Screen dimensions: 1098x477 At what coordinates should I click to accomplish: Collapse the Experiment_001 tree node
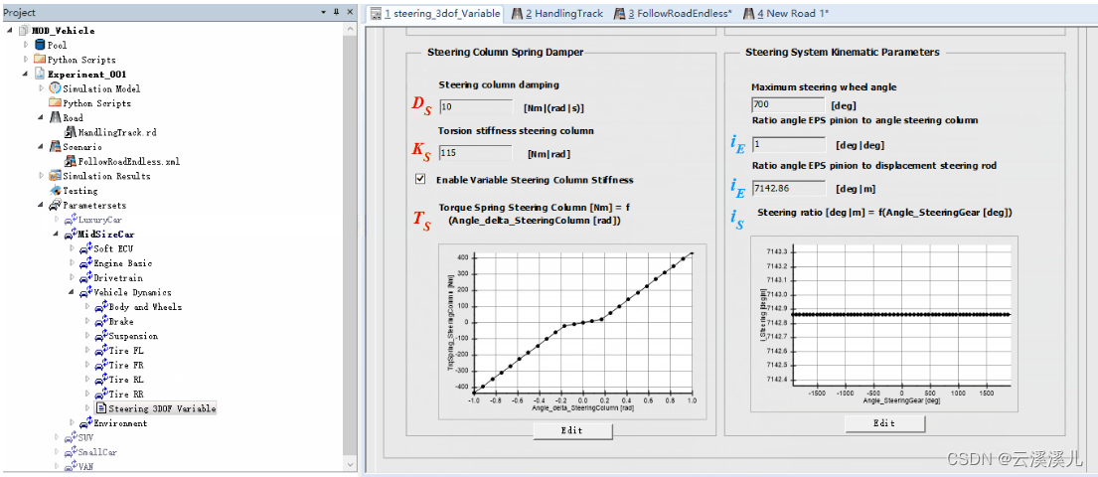click(26, 75)
